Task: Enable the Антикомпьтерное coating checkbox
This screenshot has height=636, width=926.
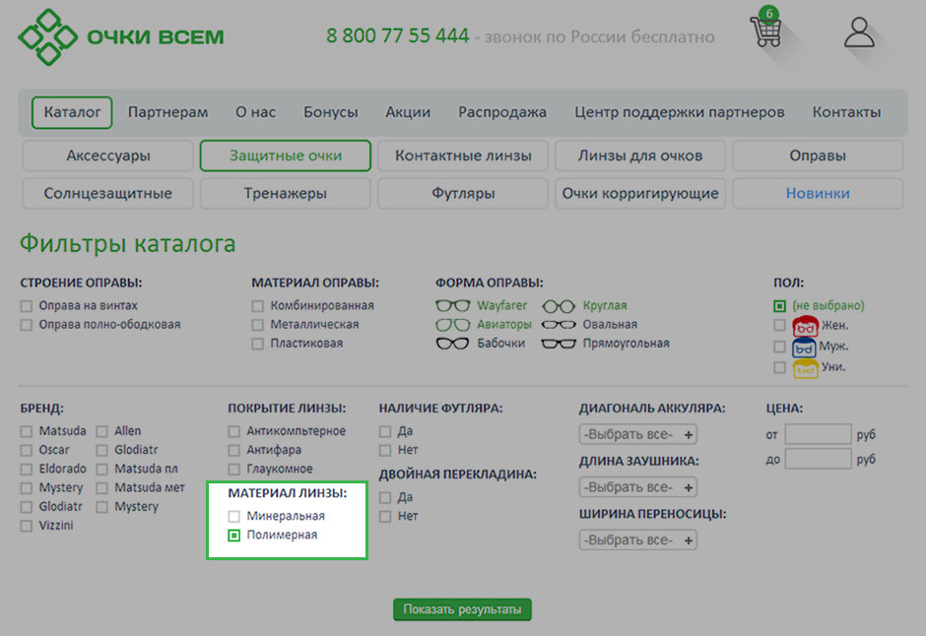Action: (x=234, y=431)
